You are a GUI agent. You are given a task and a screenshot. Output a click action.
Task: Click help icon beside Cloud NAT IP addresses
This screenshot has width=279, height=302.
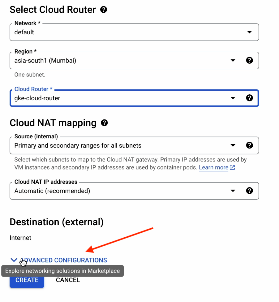pyautogui.click(x=249, y=191)
